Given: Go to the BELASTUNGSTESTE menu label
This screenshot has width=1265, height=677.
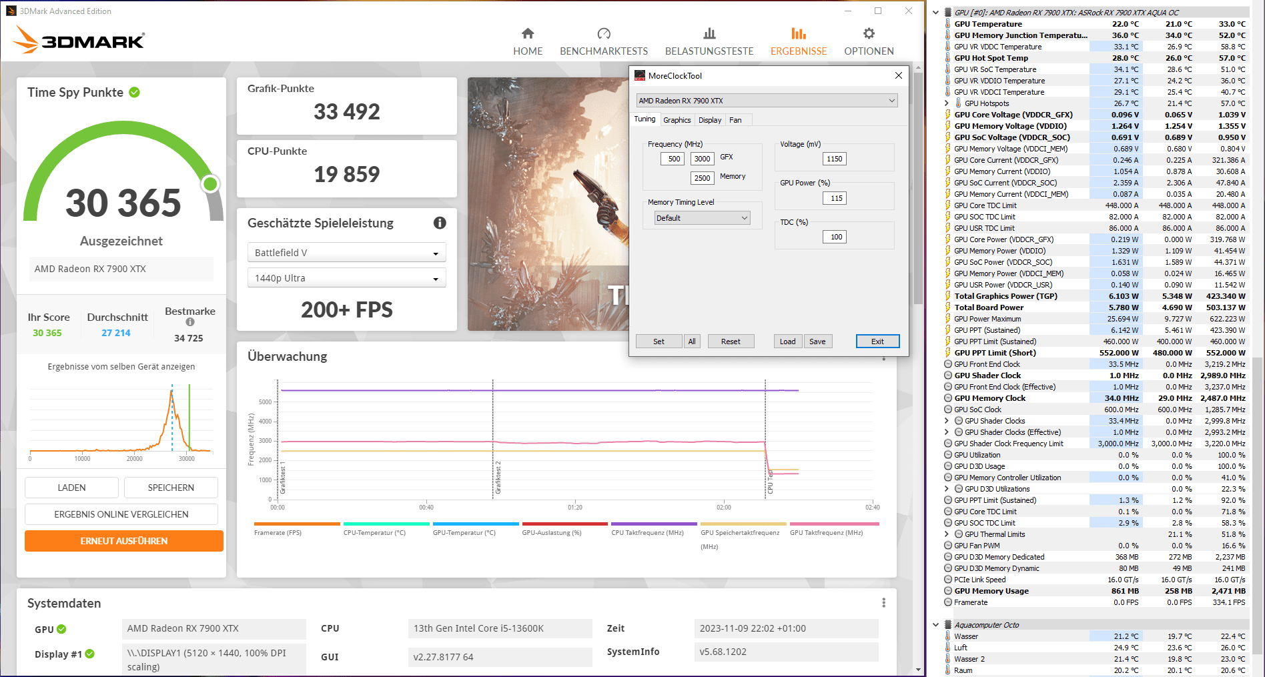Looking at the screenshot, I should pyautogui.click(x=709, y=51).
